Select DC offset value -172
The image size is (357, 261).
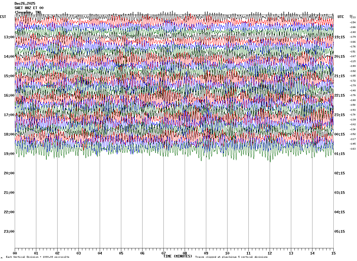(x=353, y=81)
